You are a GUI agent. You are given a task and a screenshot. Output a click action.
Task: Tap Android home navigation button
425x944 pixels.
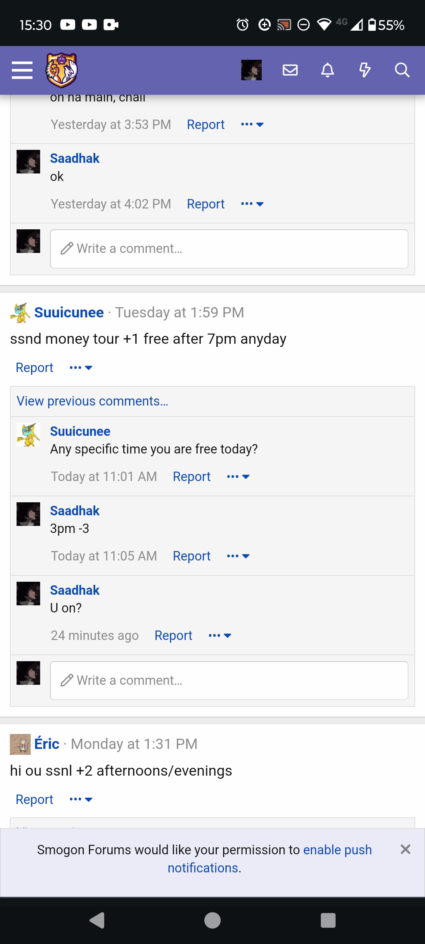point(213,920)
